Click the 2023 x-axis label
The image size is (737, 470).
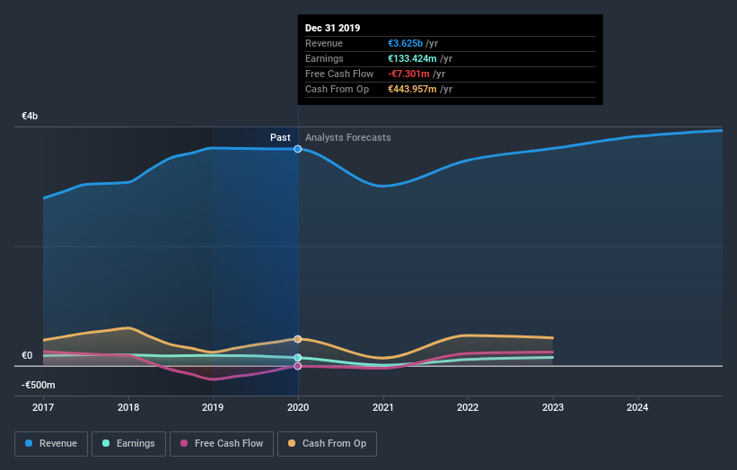tap(553, 407)
